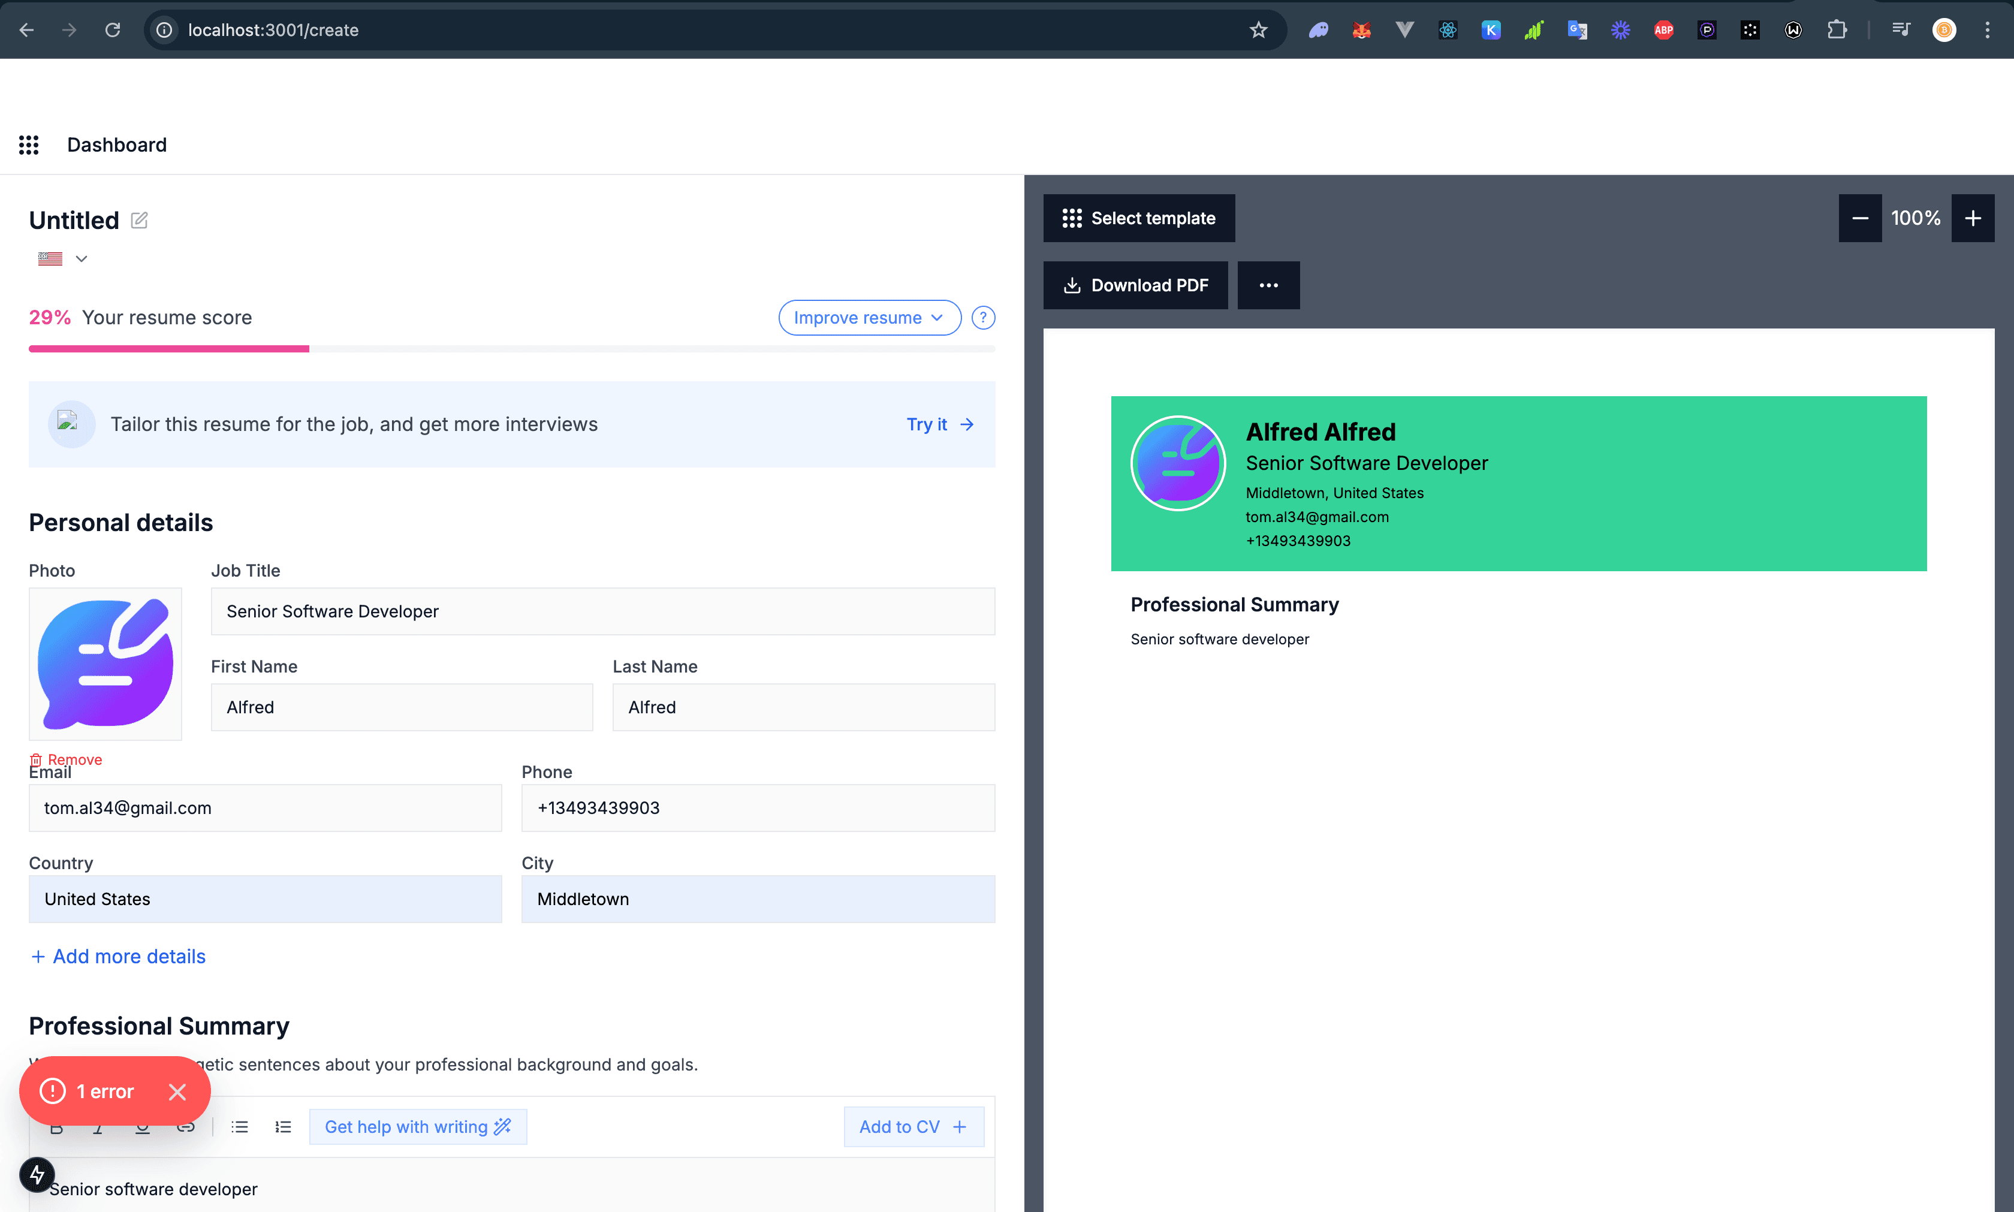
Task: Dismiss the 1 error notification
Action: (x=177, y=1092)
